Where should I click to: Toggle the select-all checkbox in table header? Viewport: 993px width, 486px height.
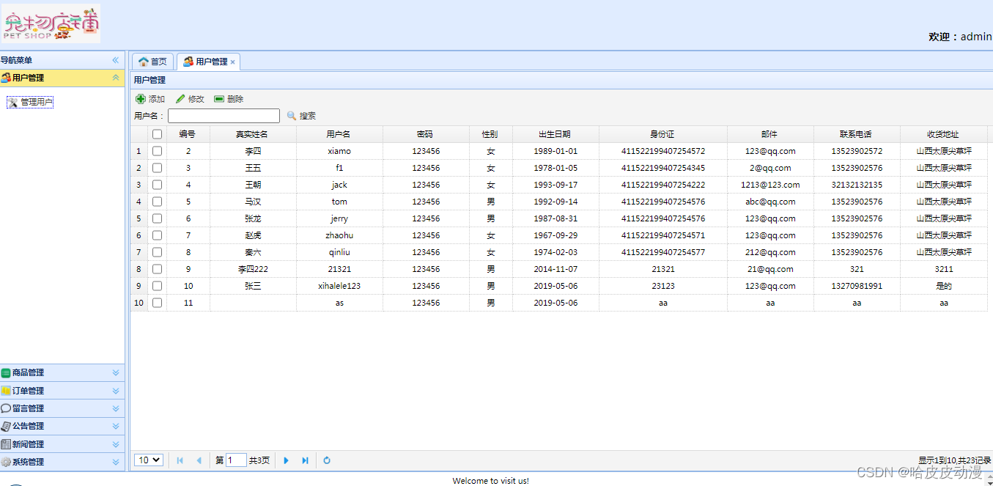tap(157, 134)
